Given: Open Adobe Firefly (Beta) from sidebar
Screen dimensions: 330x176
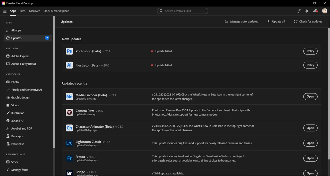Looking at the screenshot, I should [28, 64].
